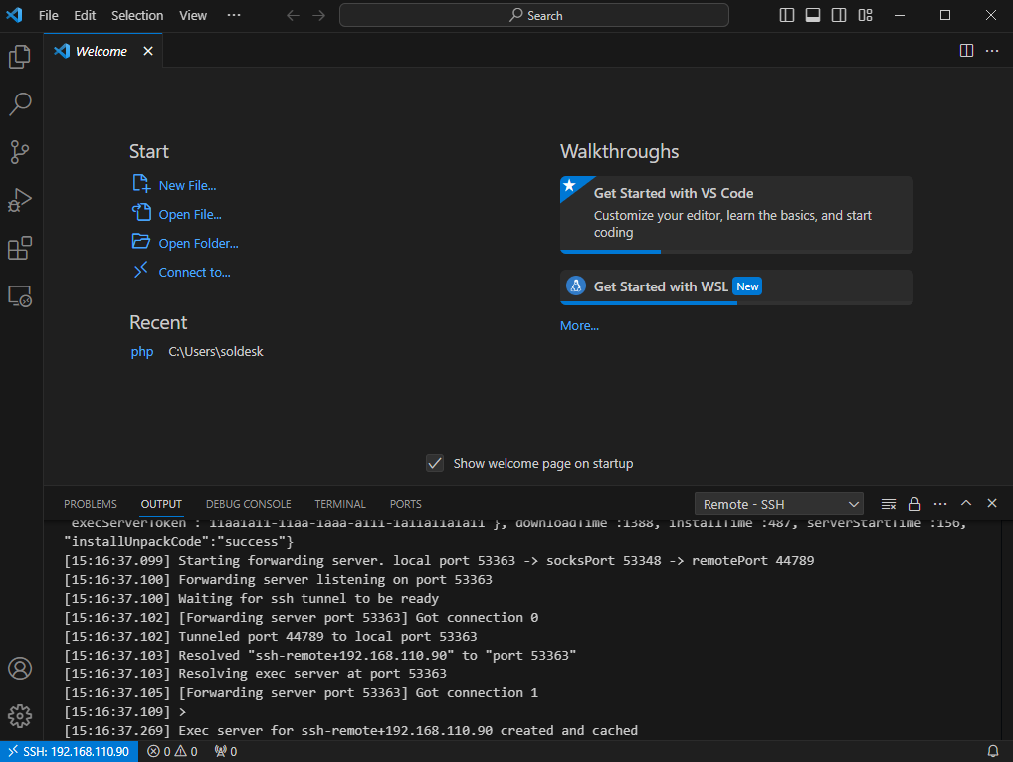Go forward with the right arrow

[319, 15]
